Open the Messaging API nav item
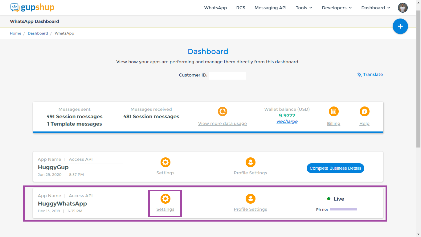The image size is (421, 237). pyautogui.click(x=270, y=8)
